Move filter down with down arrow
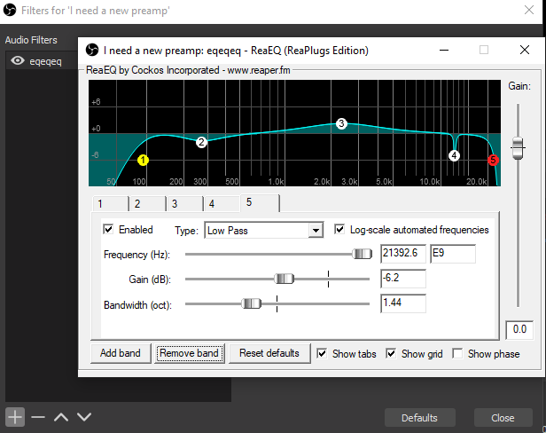The height and width of the screenshot is (433, 546). tap(84, 417)
